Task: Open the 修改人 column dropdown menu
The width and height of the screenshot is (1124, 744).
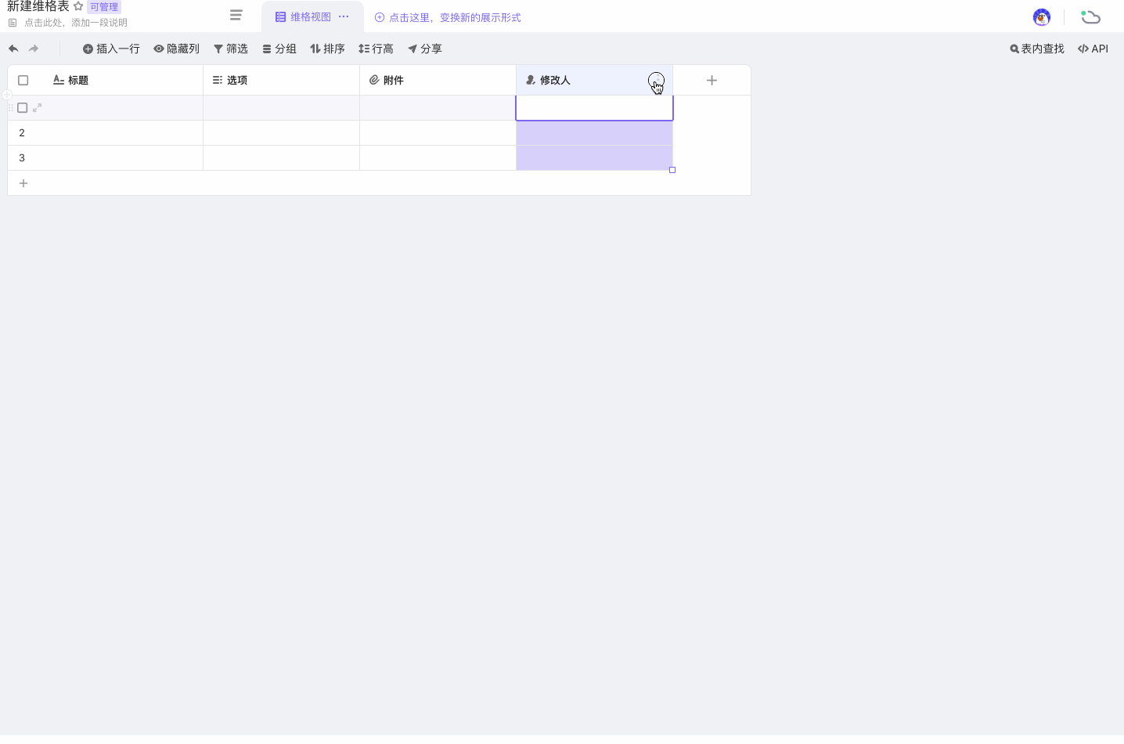Action: [x=656, y=80]
